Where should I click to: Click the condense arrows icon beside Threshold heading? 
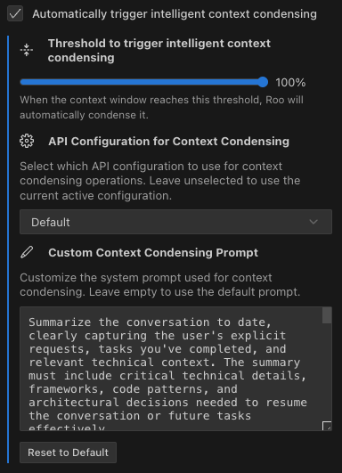pyautogui.click(x=27, y=50)
